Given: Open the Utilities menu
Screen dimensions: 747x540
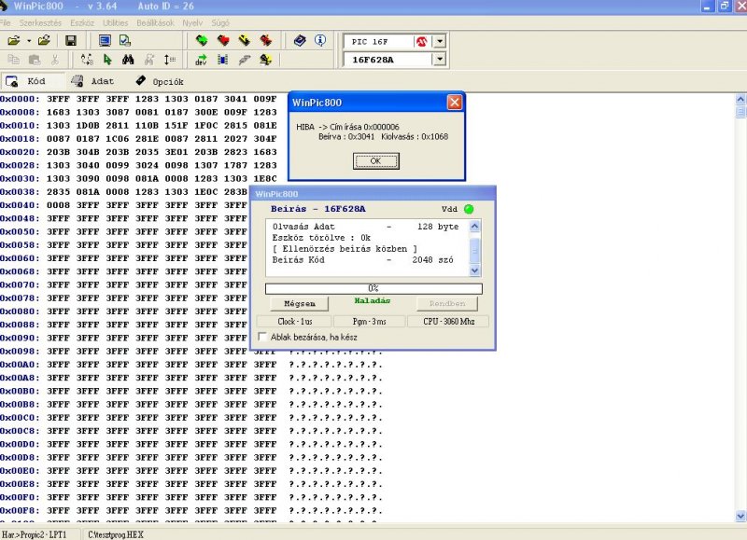Looking at the screenshot, I should pyautogui.click(x=115, y=22).
